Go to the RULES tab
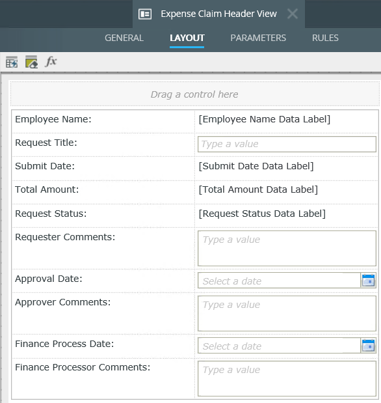 325,38
